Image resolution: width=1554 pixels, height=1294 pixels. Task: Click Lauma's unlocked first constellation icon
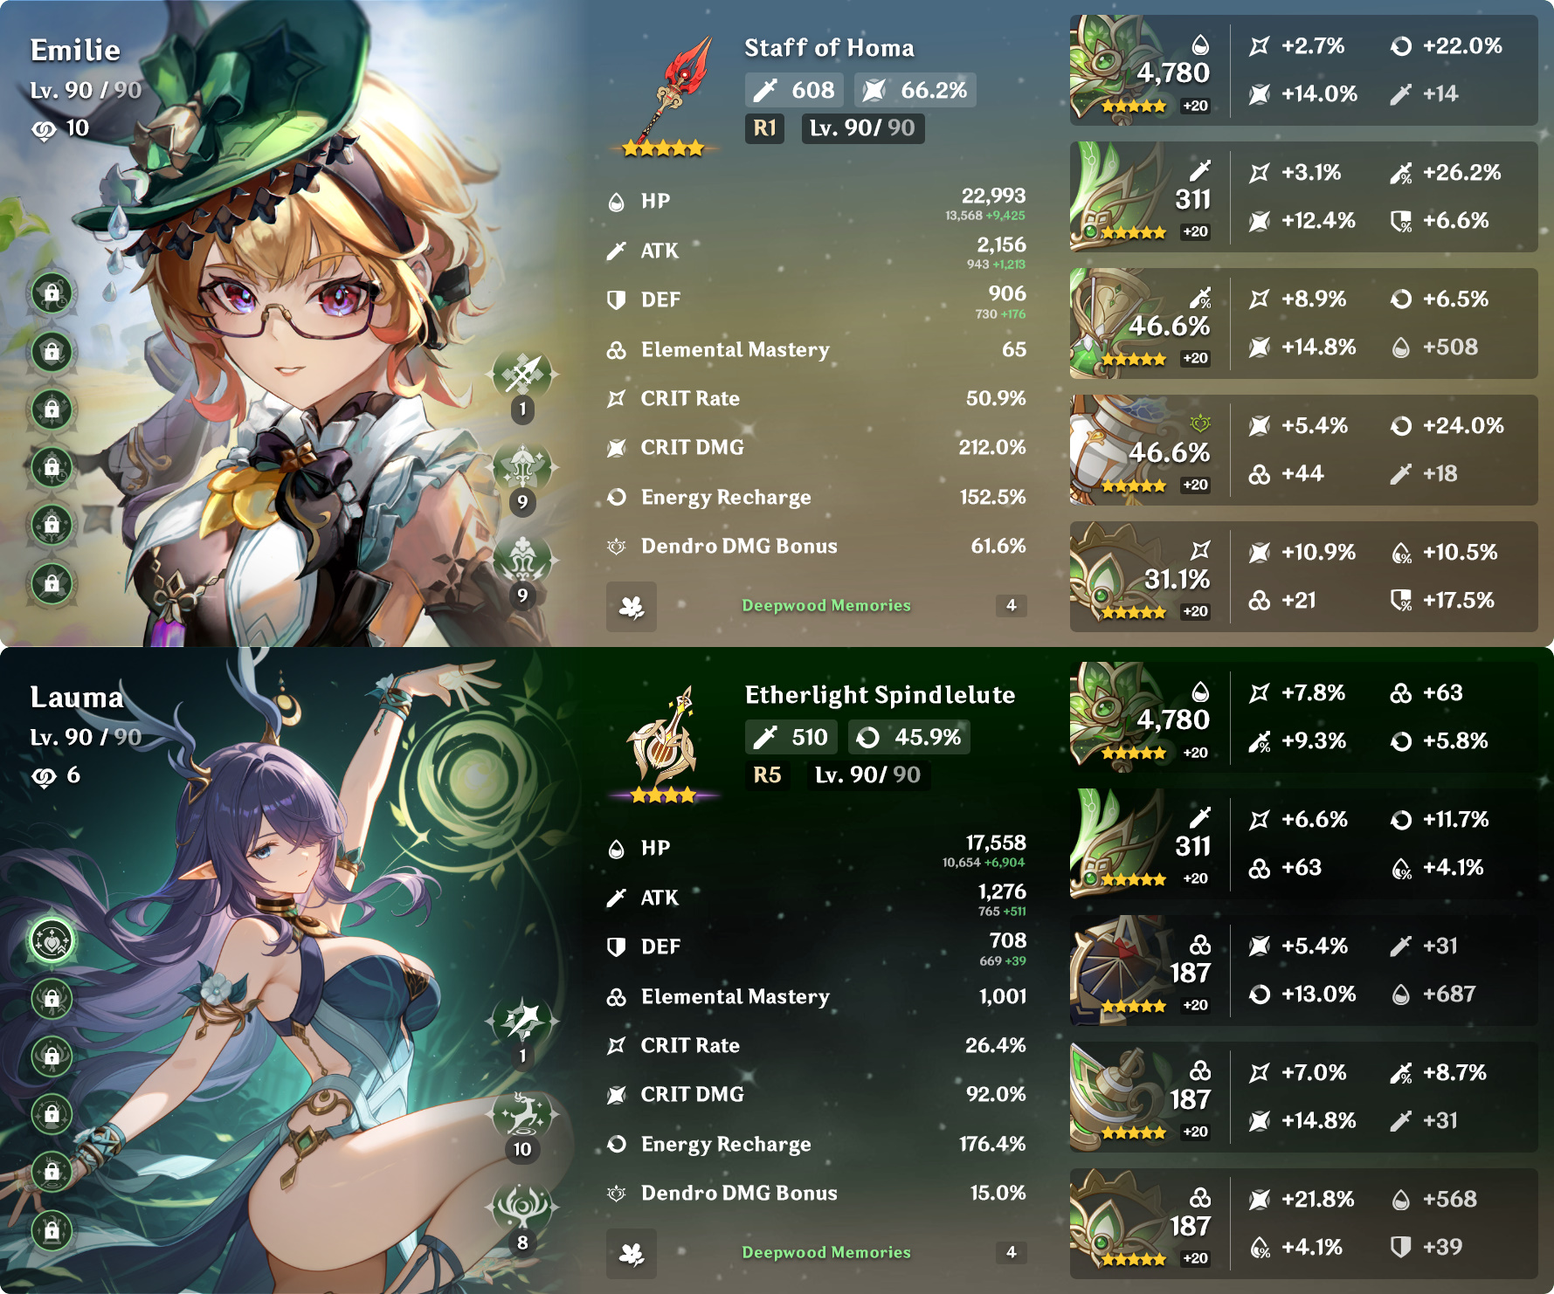click(53, 940)
